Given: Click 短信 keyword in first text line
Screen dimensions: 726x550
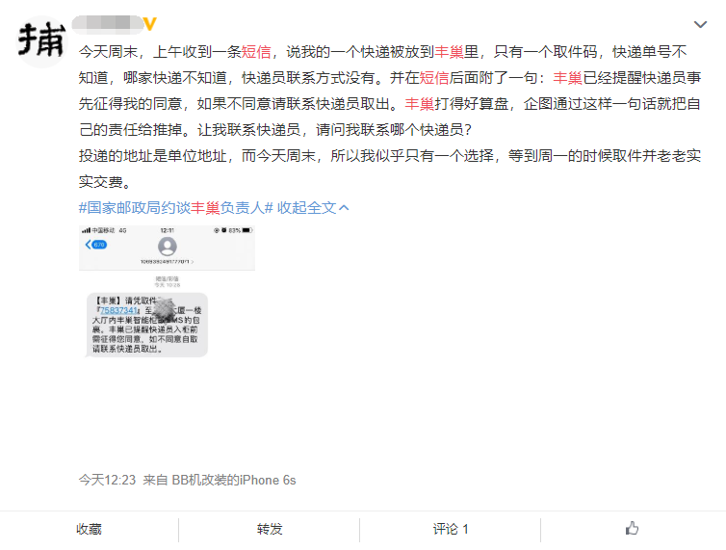Looking at the screenshot, I should (x=255, y=51).
